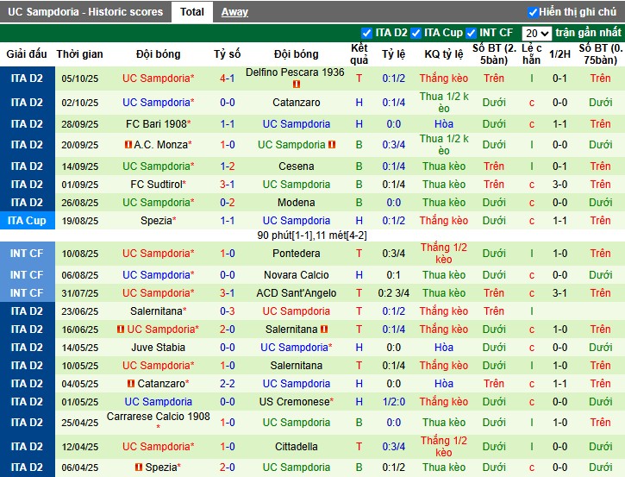Select the ITA Cup league cell on 19/08/25
The height and width of the screenshot is (477, 625).
coord(27,221)
